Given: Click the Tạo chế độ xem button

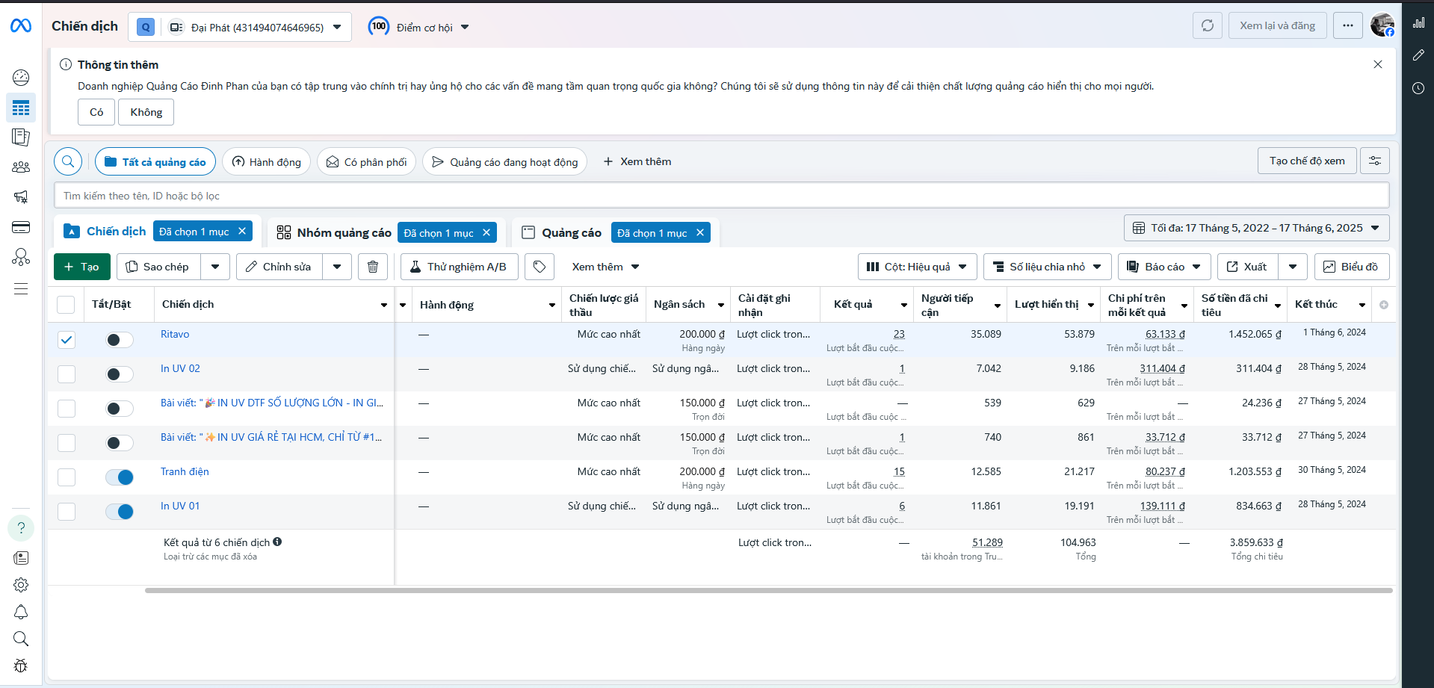Looking at the screenshot, I should pos(1307,161).
